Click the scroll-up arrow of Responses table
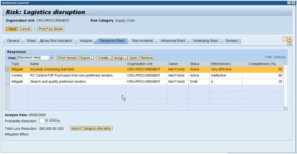297x154 pixels. (286, 63)
